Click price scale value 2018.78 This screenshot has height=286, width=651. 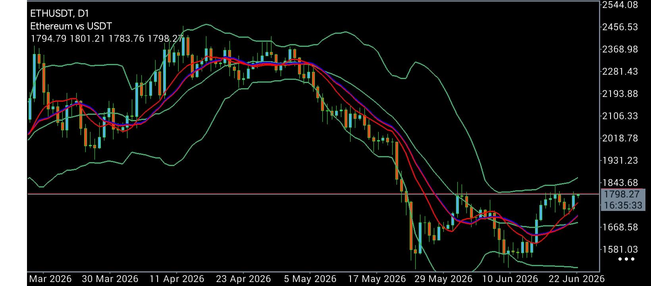(x=620, y=138)
